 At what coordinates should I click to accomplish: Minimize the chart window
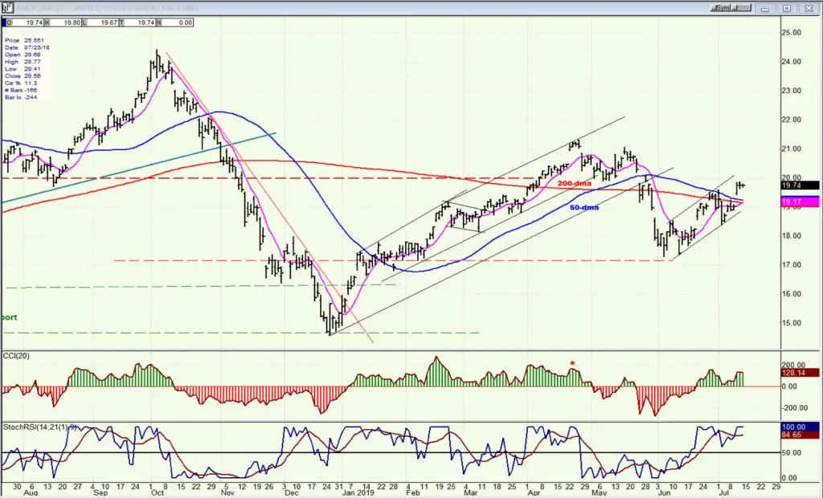pyautogui.click(x=765, y=8)
